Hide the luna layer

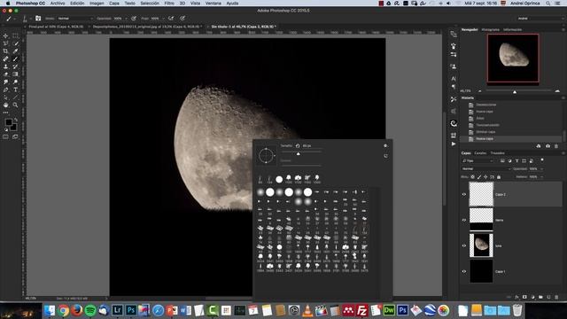tap(464, 245)
